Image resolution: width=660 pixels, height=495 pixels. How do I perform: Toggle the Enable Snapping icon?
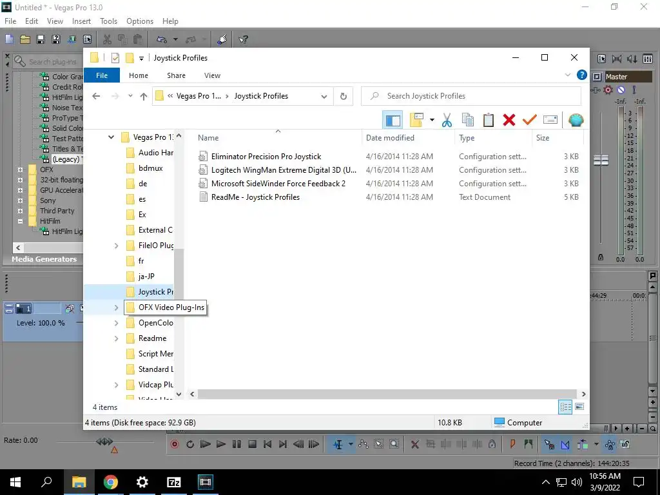click(549, 444)
